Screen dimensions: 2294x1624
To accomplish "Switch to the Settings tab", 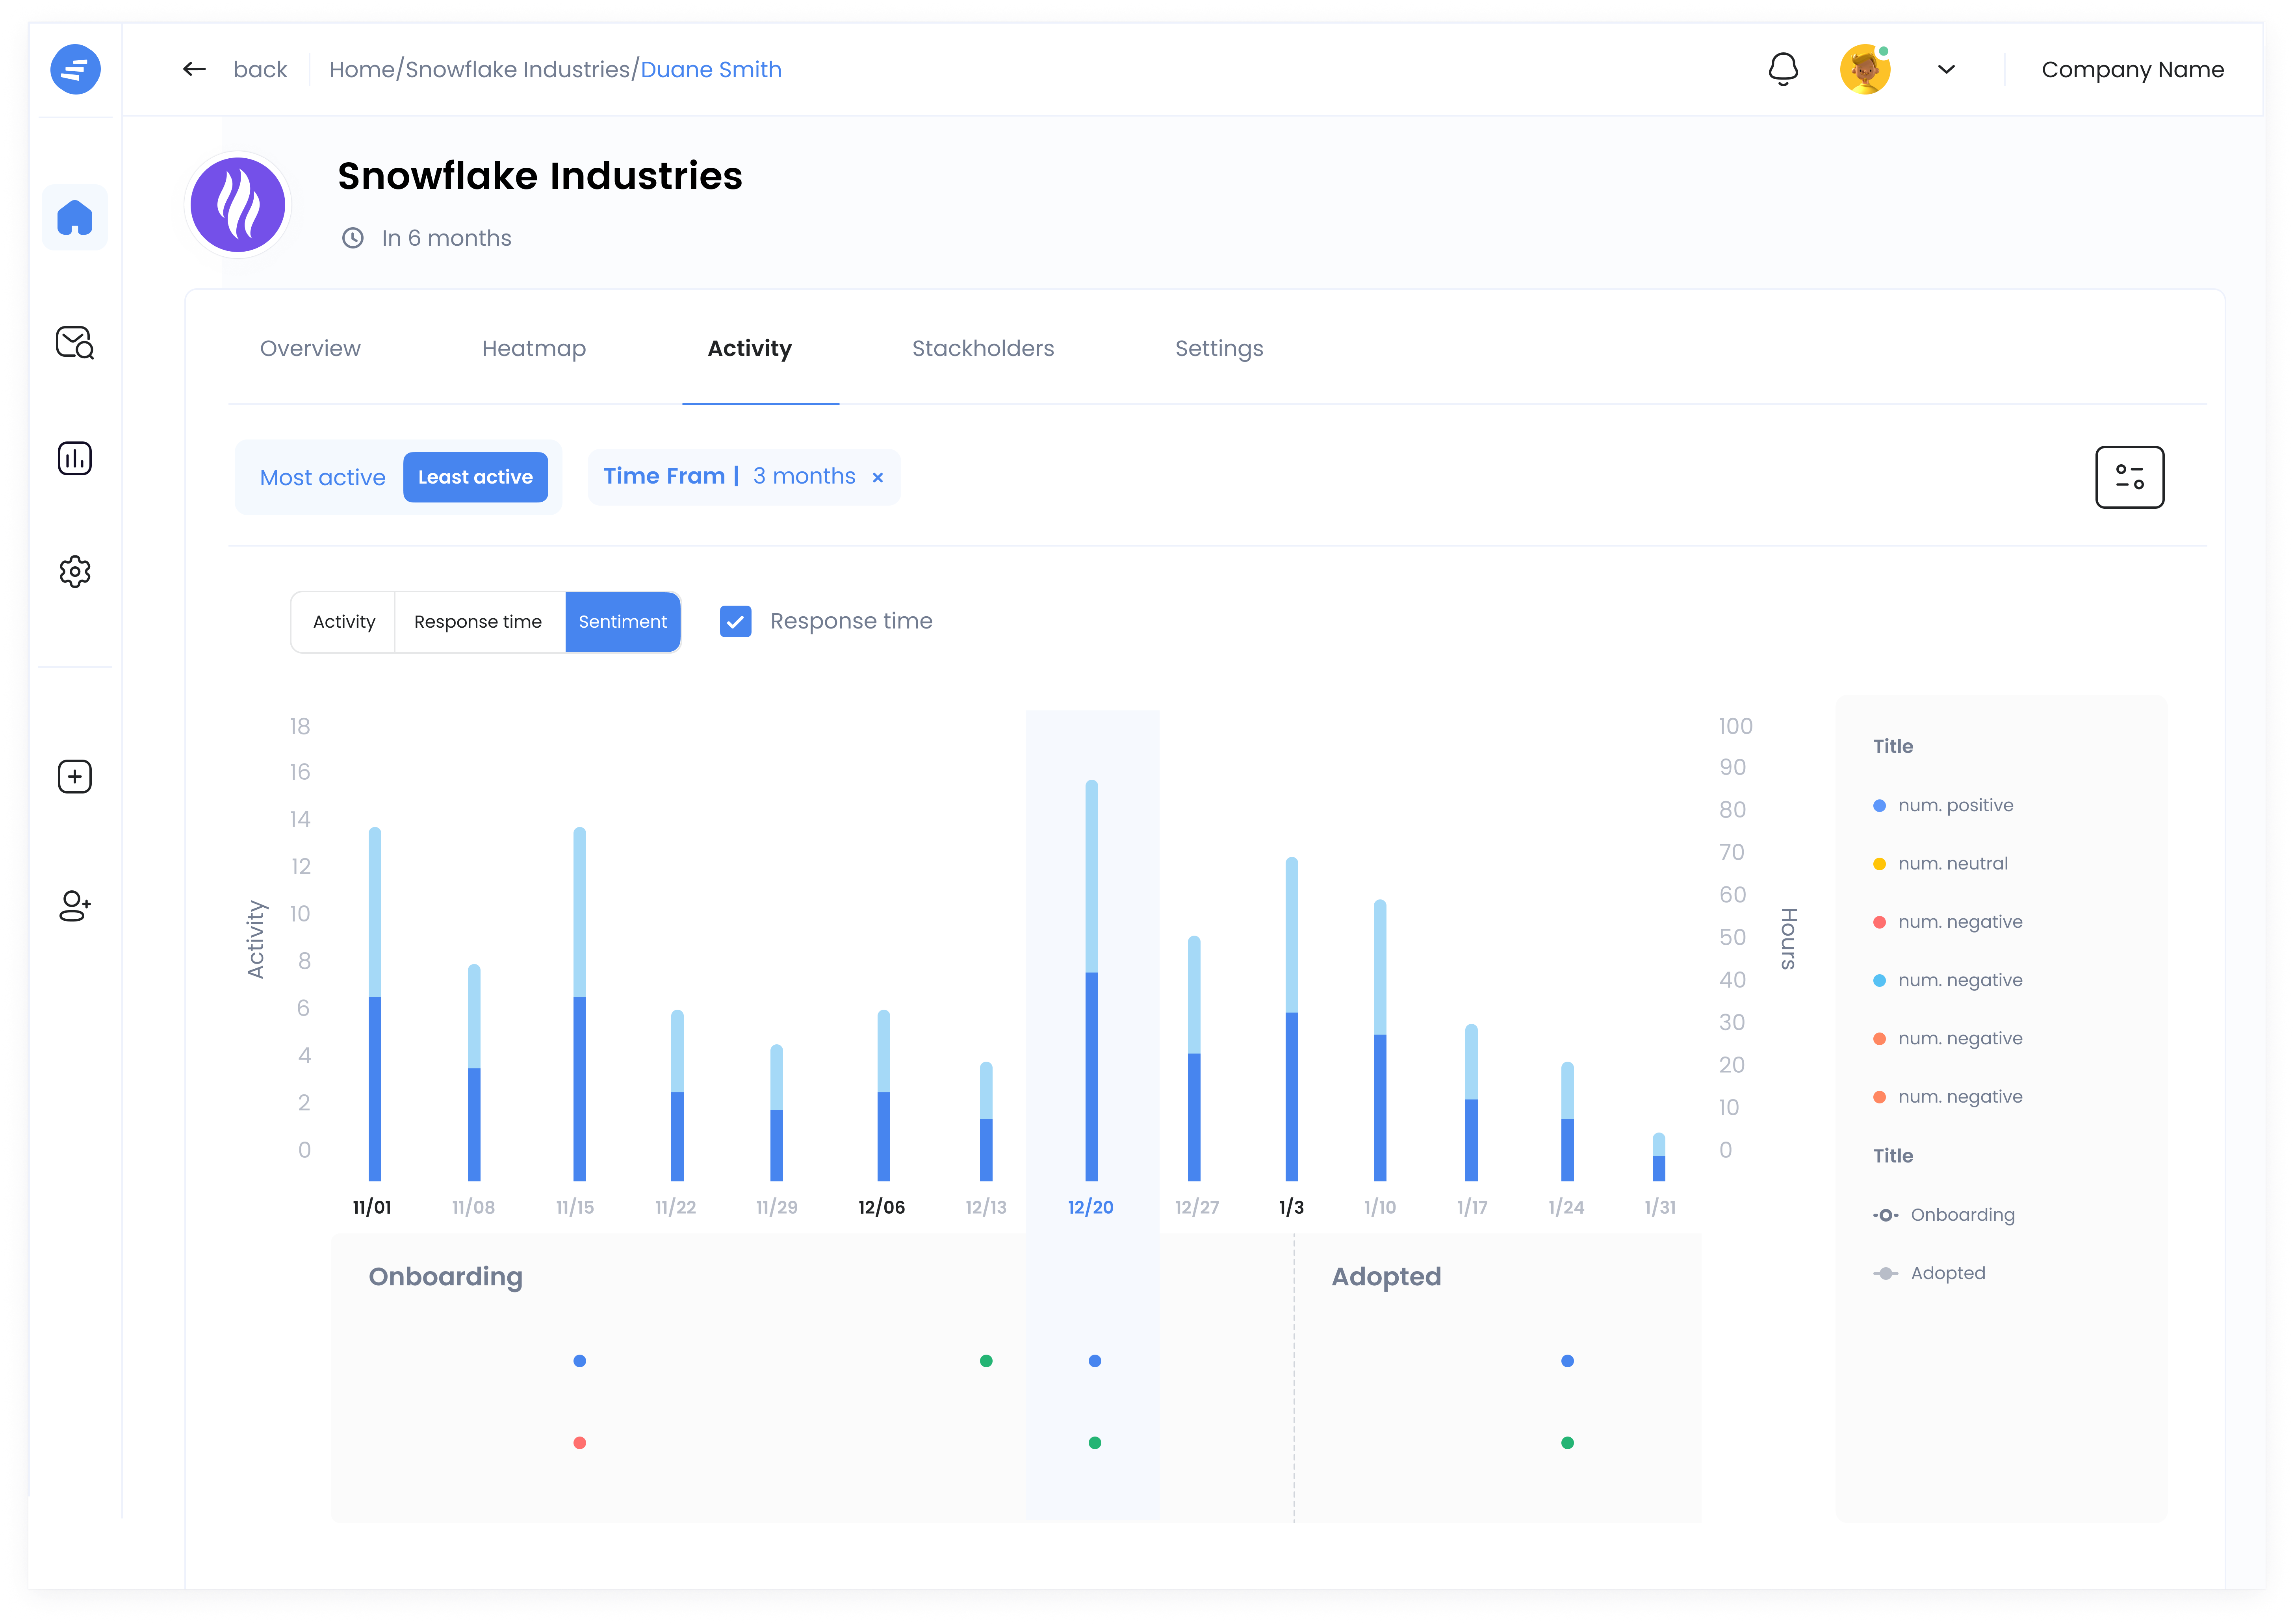I will point(1219,348).
